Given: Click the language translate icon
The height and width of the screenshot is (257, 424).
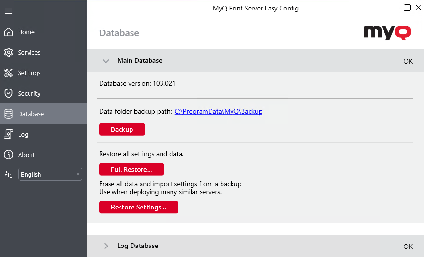Looking at the screenshot, I should point(9,174).
